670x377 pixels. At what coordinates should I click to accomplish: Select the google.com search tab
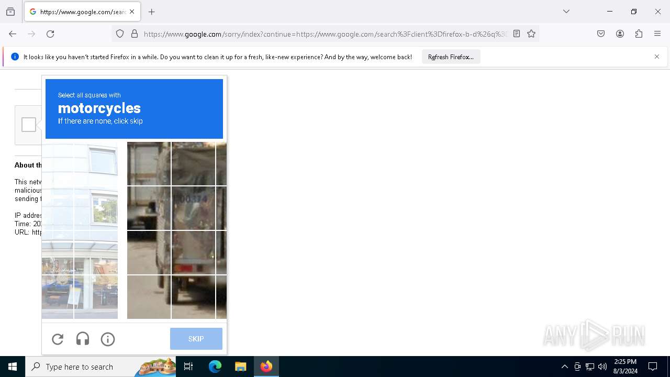pos(82,12)
